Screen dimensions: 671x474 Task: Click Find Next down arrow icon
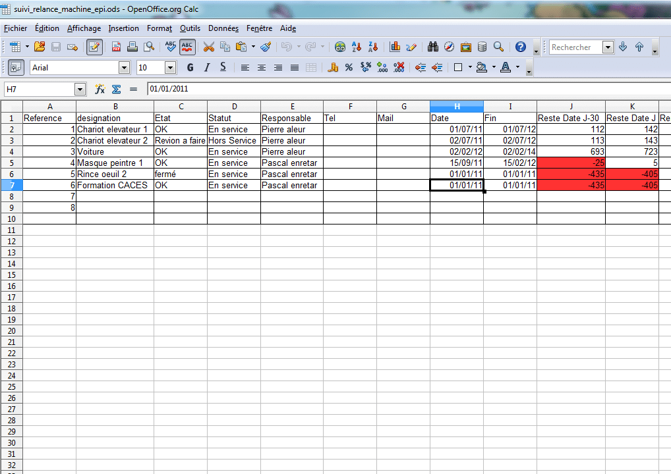[623, 47]
